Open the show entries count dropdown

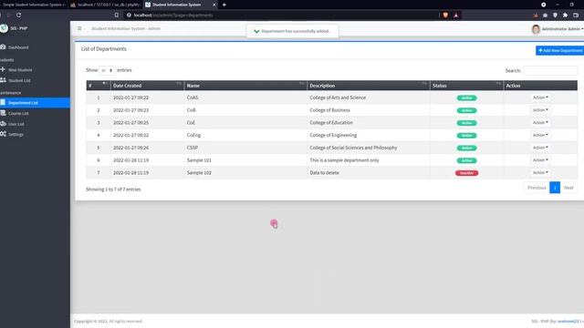pyautogui.click(x=108, y=70)
